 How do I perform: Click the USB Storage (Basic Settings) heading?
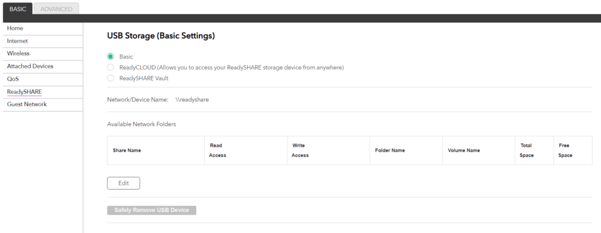[x=161, y=36]
